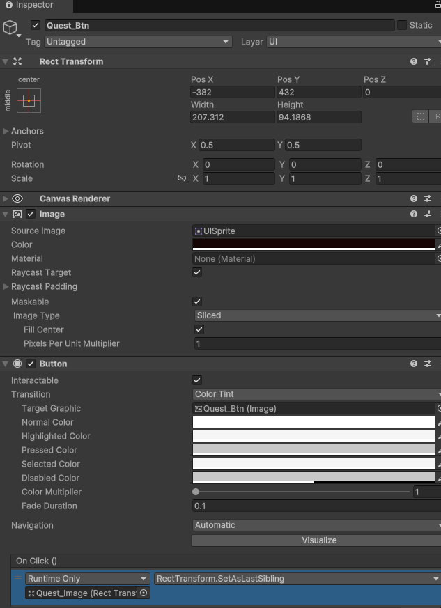Open the Disabled Color swatch
The height and width of the screenshot is (608, 441).
tap(314, 478)
